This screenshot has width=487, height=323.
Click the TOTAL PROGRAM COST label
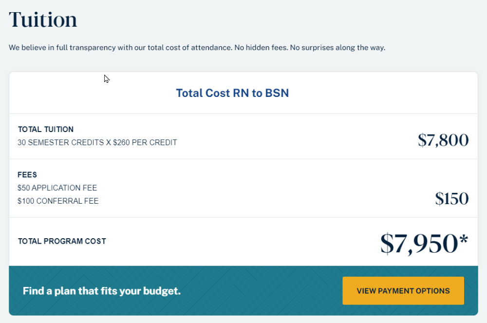pos(62,241)
